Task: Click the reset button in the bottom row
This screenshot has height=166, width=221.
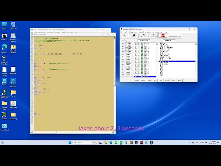Action: (149, 81)
